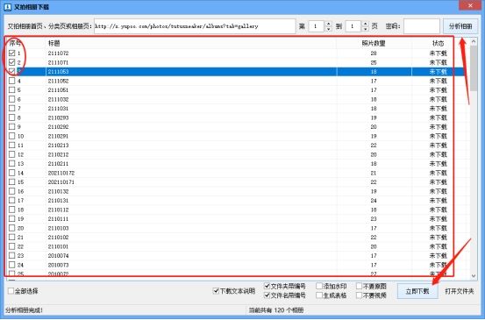The height and width of the screenshot is (320, 485).
Task: Click the list scrollbar down arrow
Action: click(x=474, y=276)
